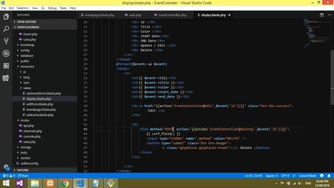This screenshot has height=188, width=334.
Task: Open Google Chrome from the taskbar
Action: [65, 183]
